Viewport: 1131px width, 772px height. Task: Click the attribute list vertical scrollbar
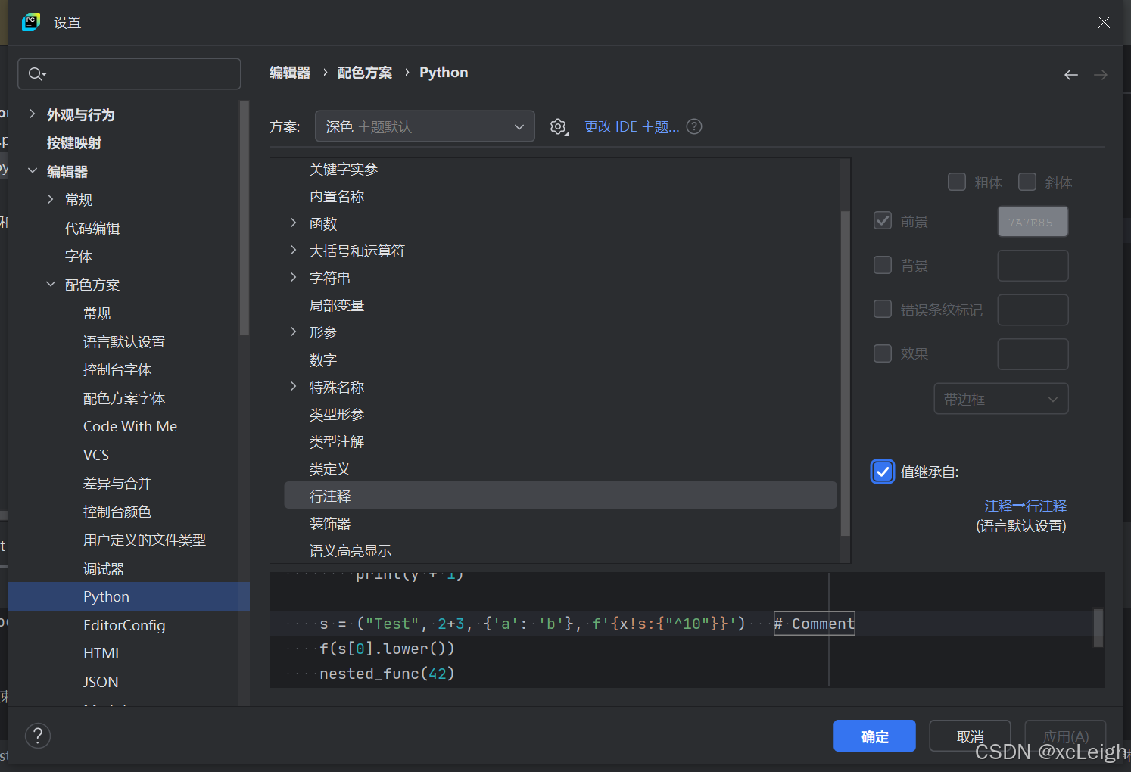846,372
